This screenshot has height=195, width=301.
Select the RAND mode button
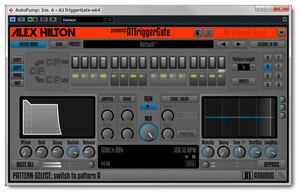[x=17, y=76]
